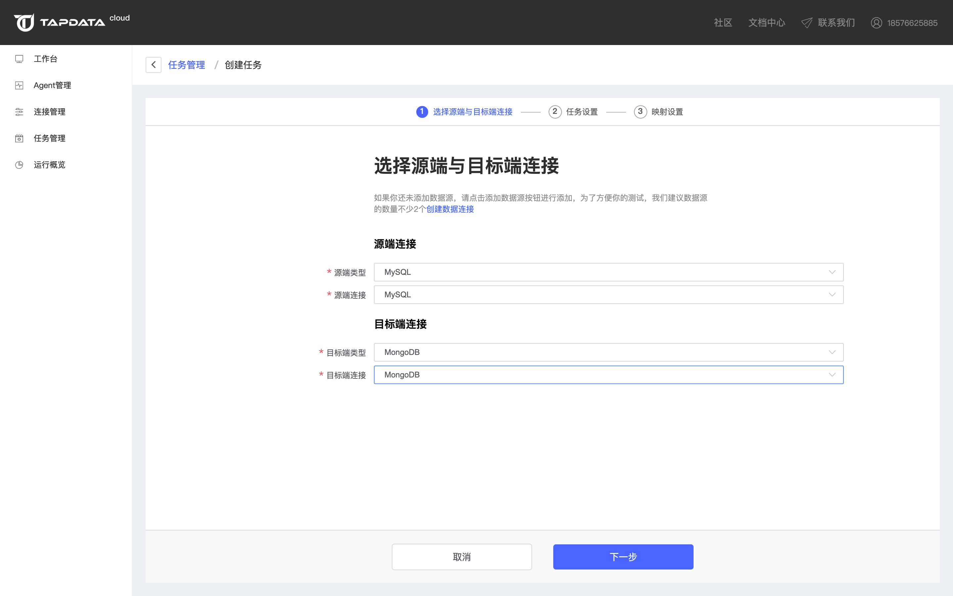Click the user avatar icon in header
953x596 pixels.
(876, 23)
